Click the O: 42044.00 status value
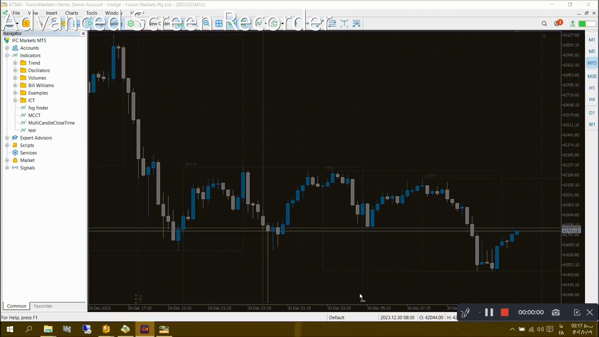 [431, 318]
